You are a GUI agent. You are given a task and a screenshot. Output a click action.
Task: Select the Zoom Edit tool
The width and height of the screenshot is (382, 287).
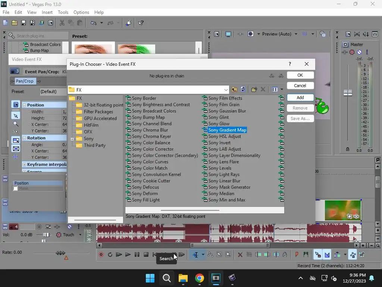228,254
